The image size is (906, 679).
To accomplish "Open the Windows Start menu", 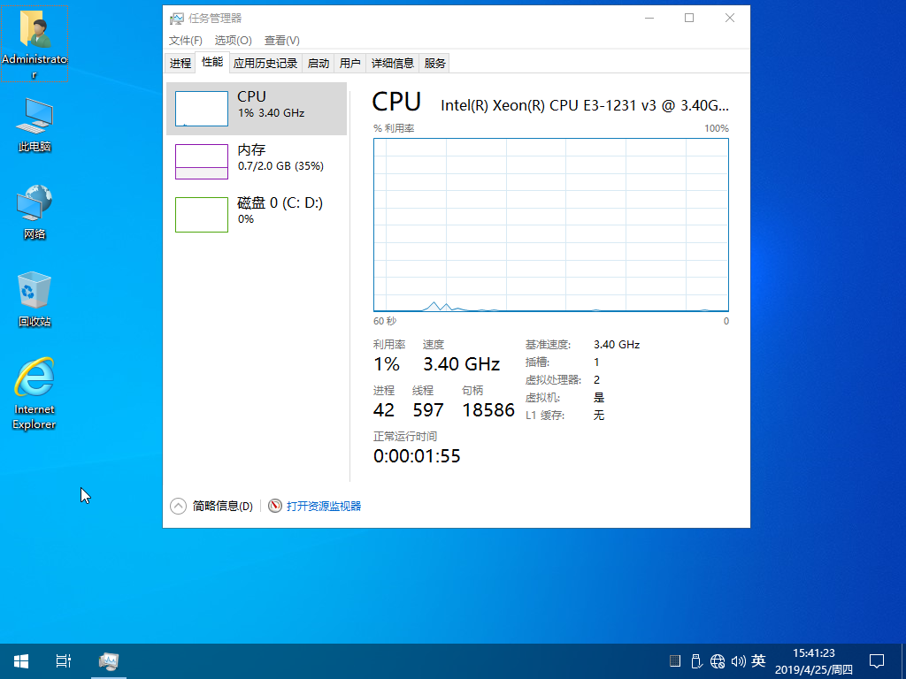I will [x=21, y=661].
